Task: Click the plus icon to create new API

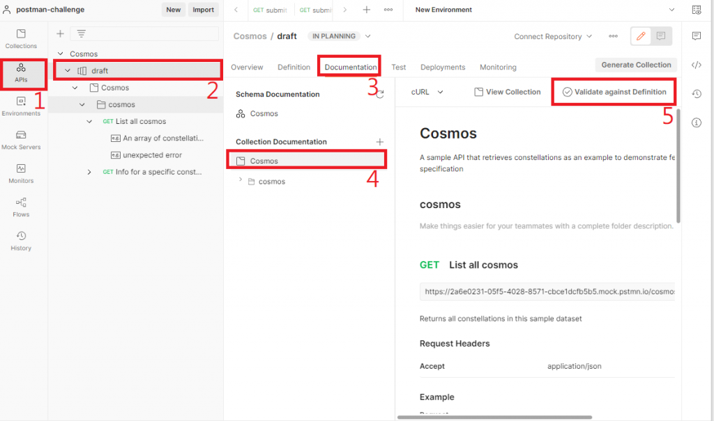Action: (60, 33)
